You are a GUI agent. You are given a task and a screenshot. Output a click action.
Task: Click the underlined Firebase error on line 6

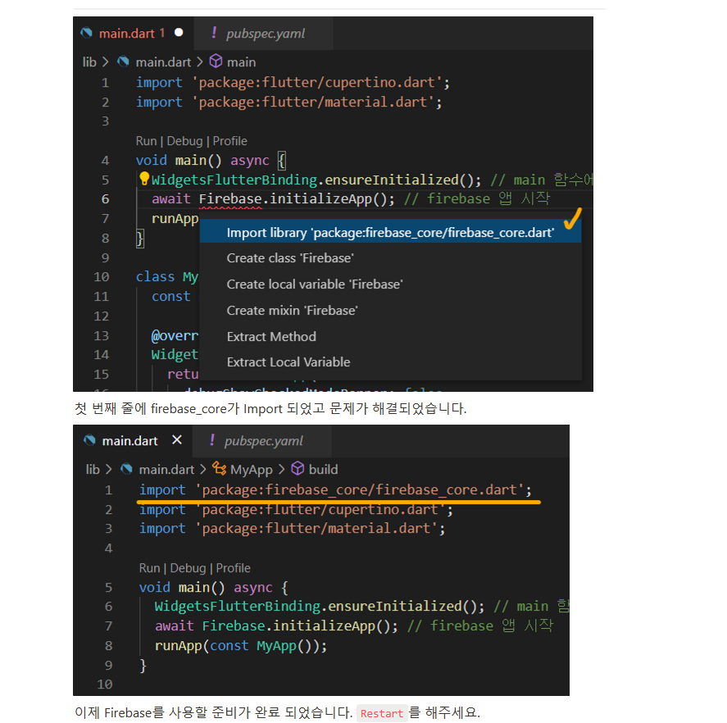click(x=230, y=199)
